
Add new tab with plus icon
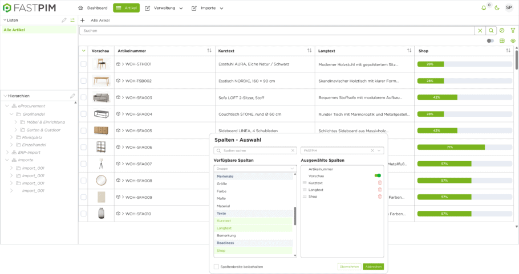[83, 20]
